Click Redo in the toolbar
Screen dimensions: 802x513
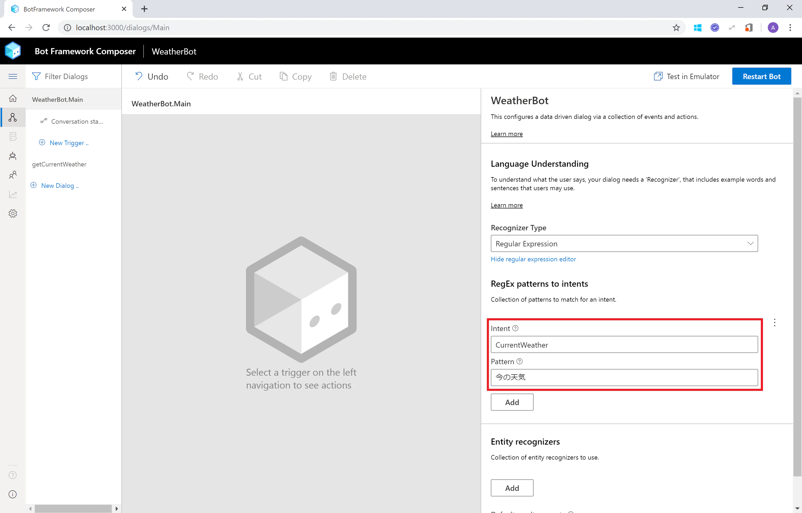click(x=202, y=77)
